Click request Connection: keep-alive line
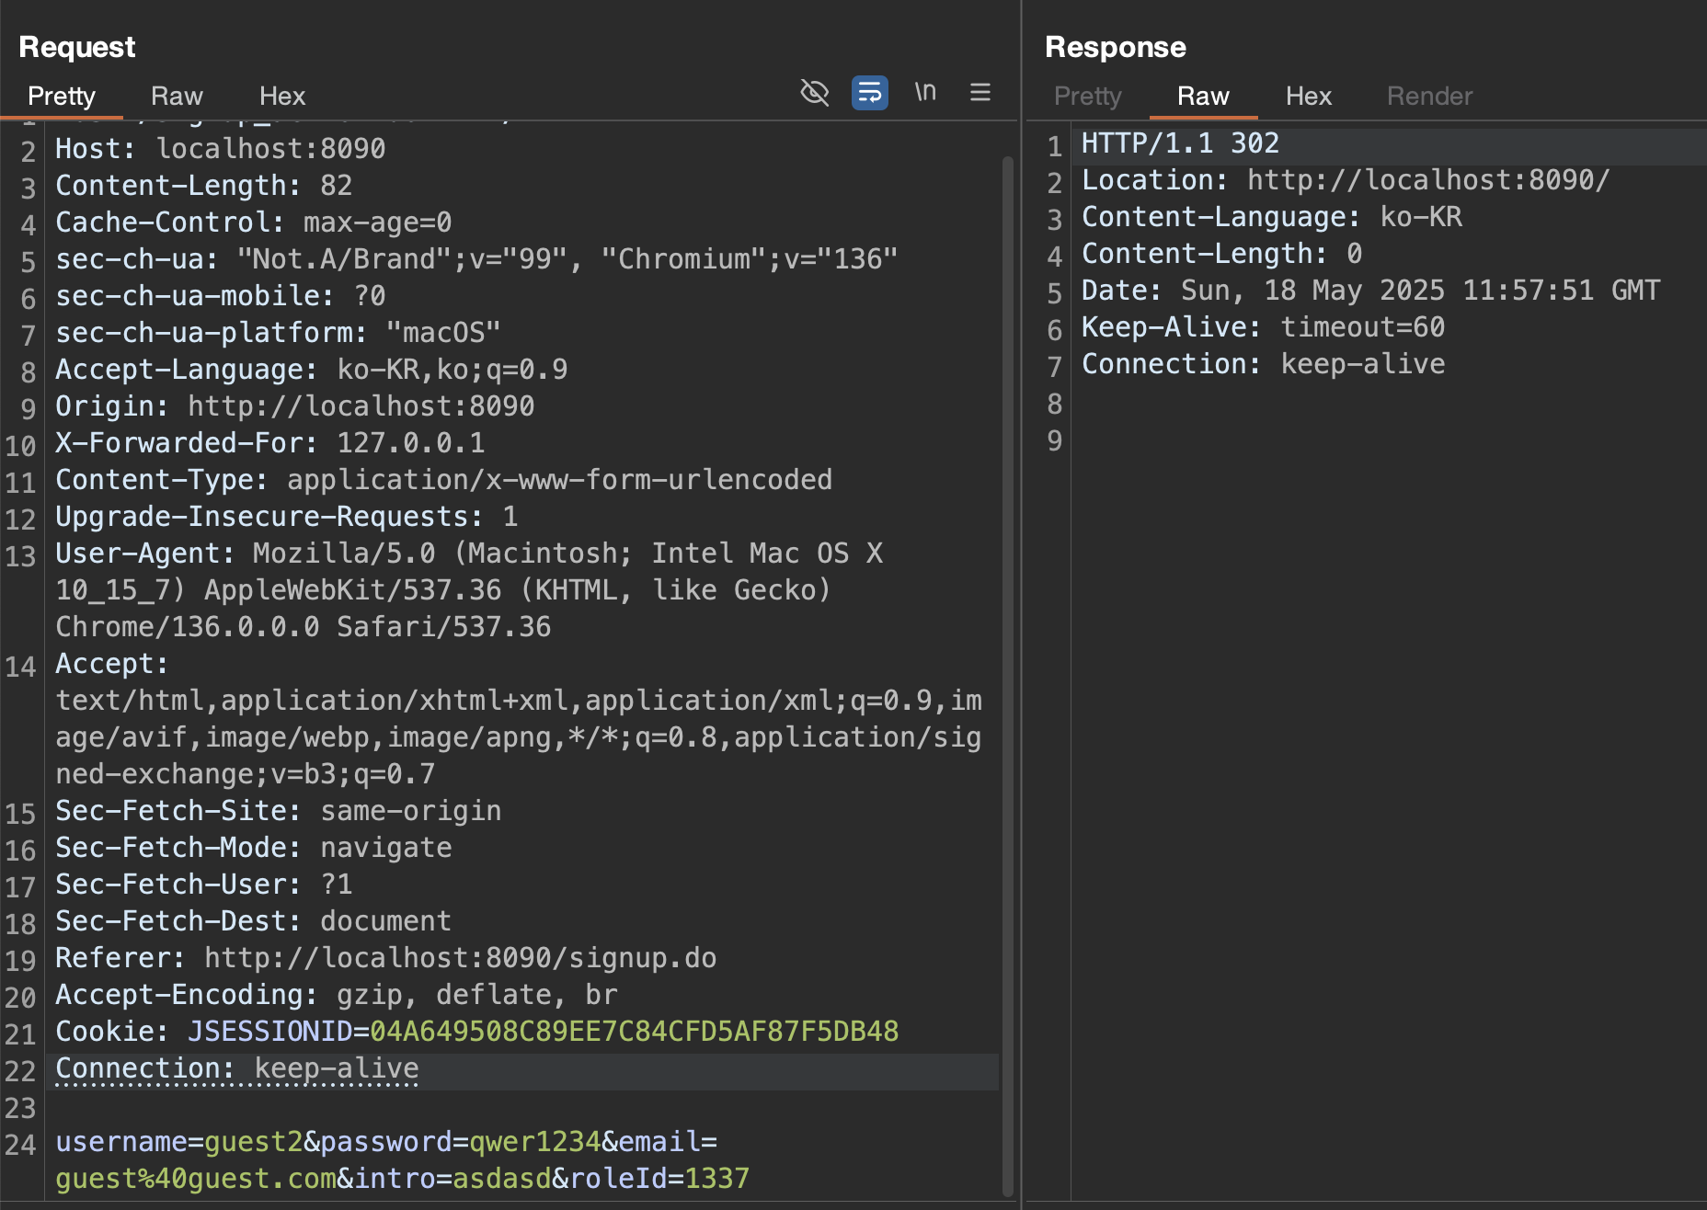This screenshot has height=1210, width=1707. [x=237, y=1068]
